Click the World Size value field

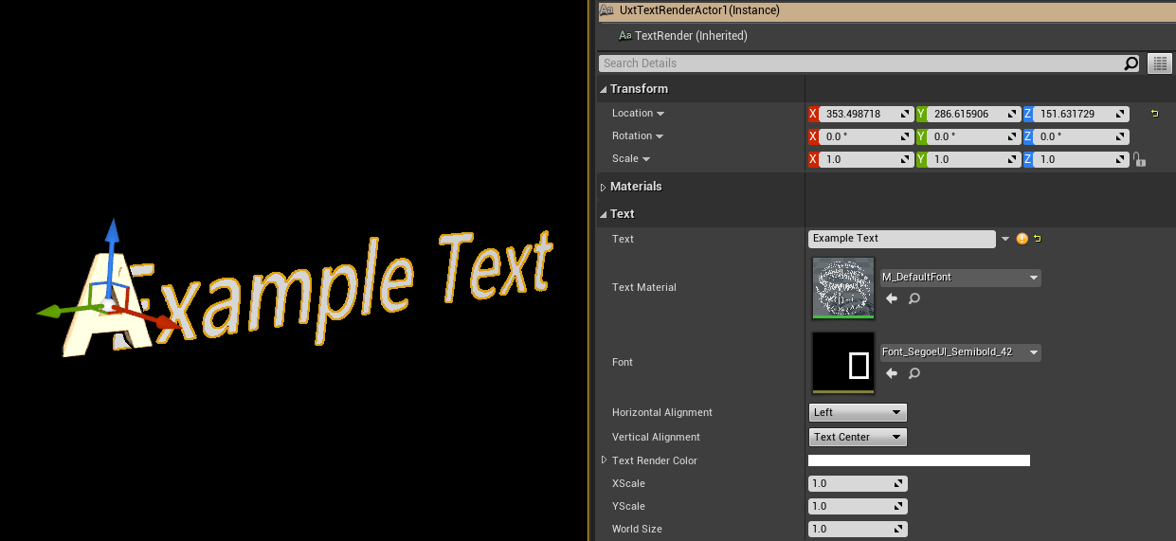[858, 529]
